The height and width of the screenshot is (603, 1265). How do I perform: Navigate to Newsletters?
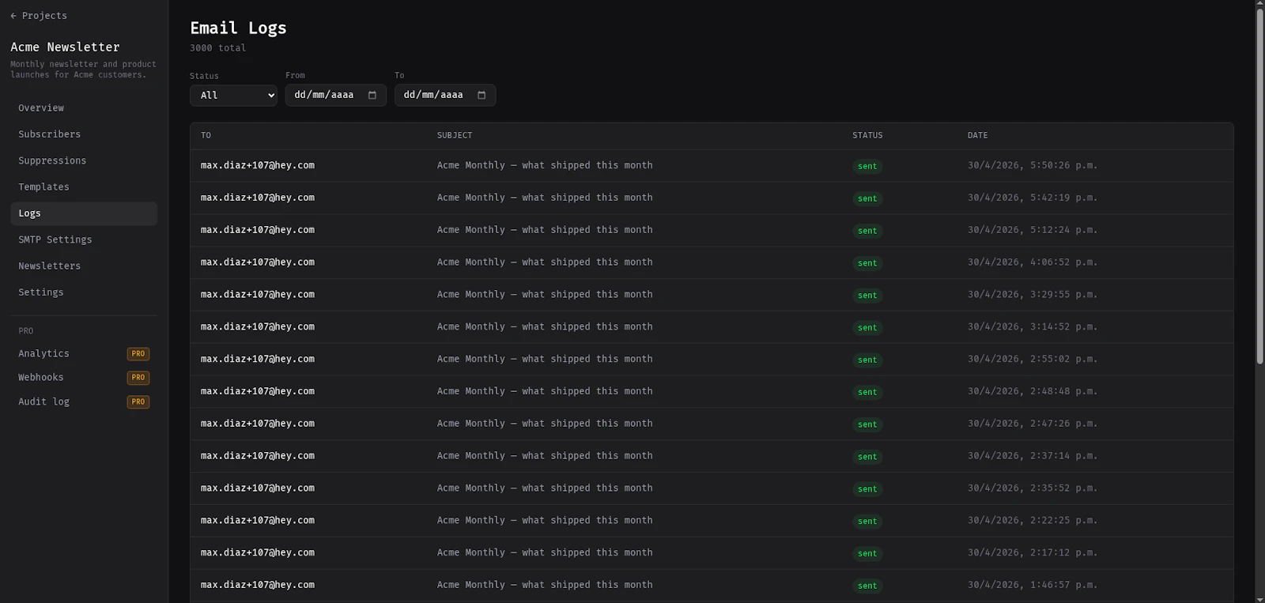click(x=84, y=266)
